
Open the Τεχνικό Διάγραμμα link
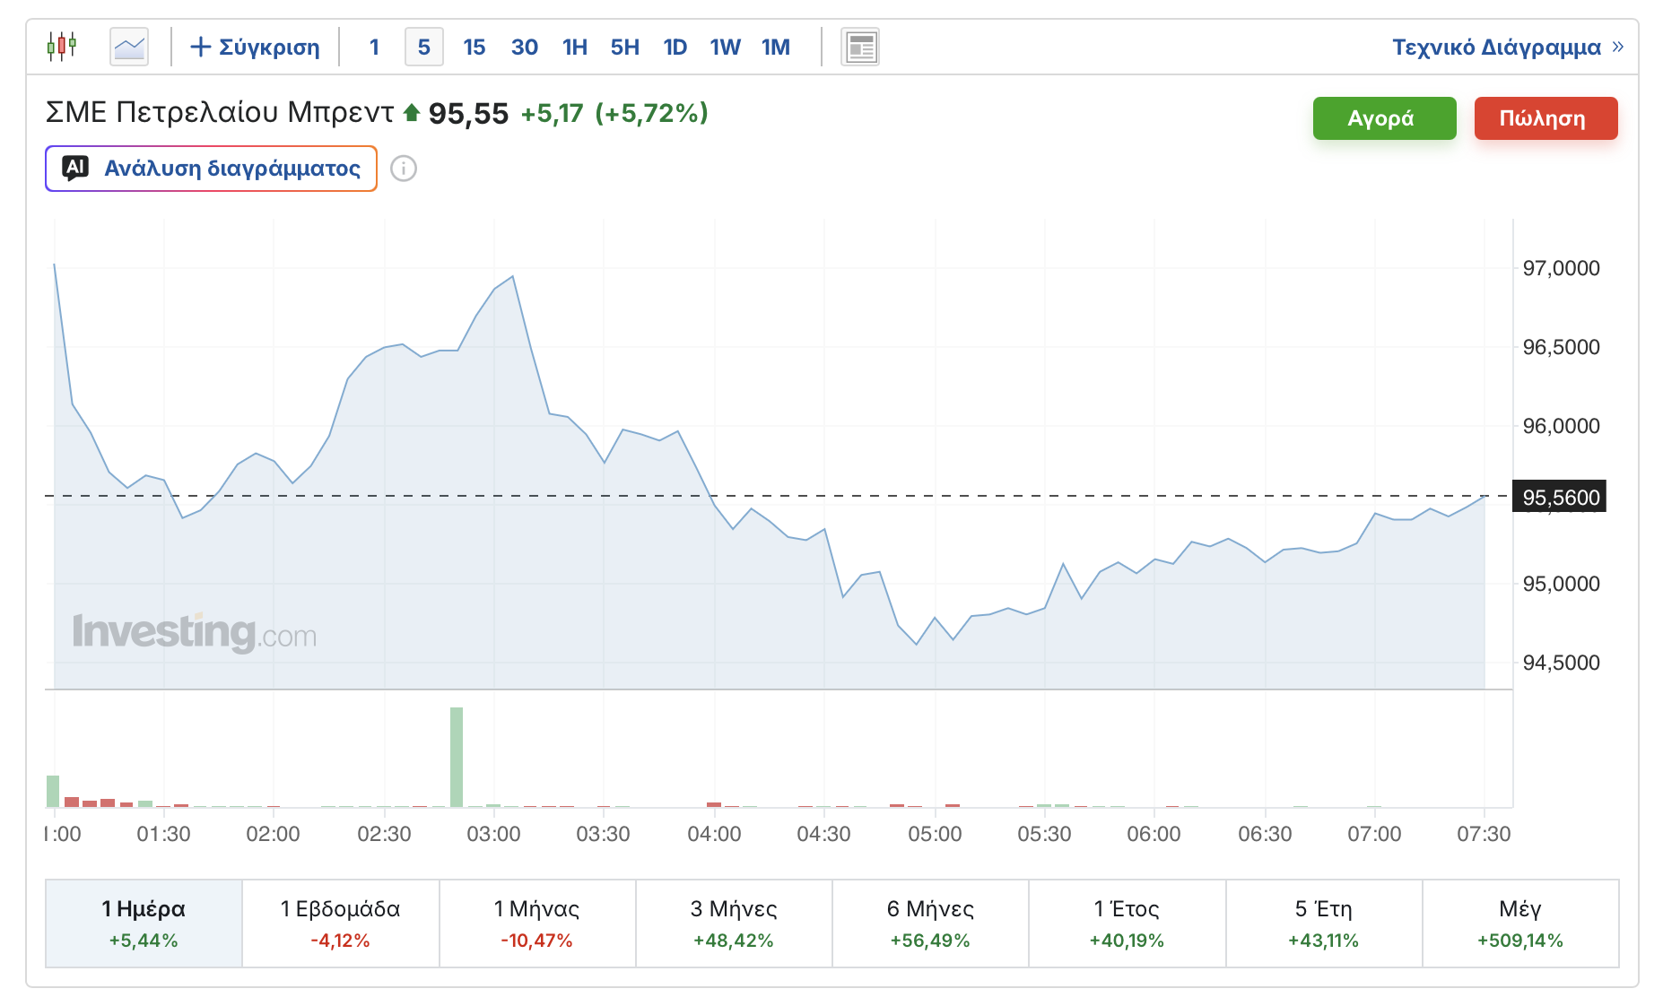tap(1495, 47)
